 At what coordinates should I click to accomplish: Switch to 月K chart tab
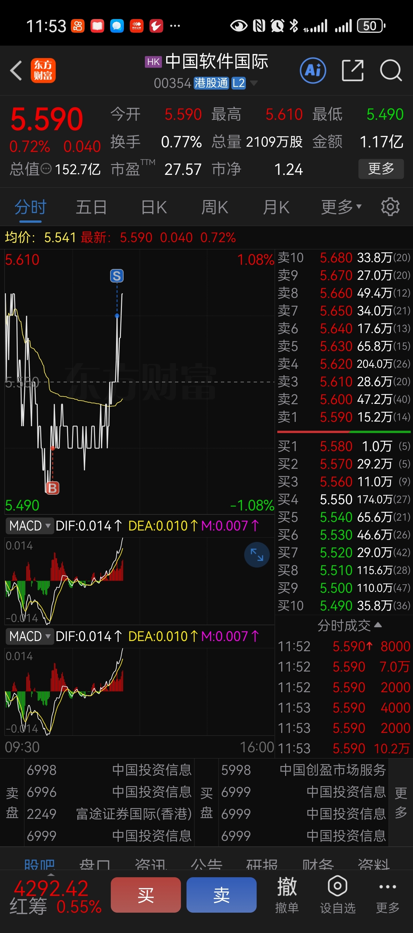[276, 207]
